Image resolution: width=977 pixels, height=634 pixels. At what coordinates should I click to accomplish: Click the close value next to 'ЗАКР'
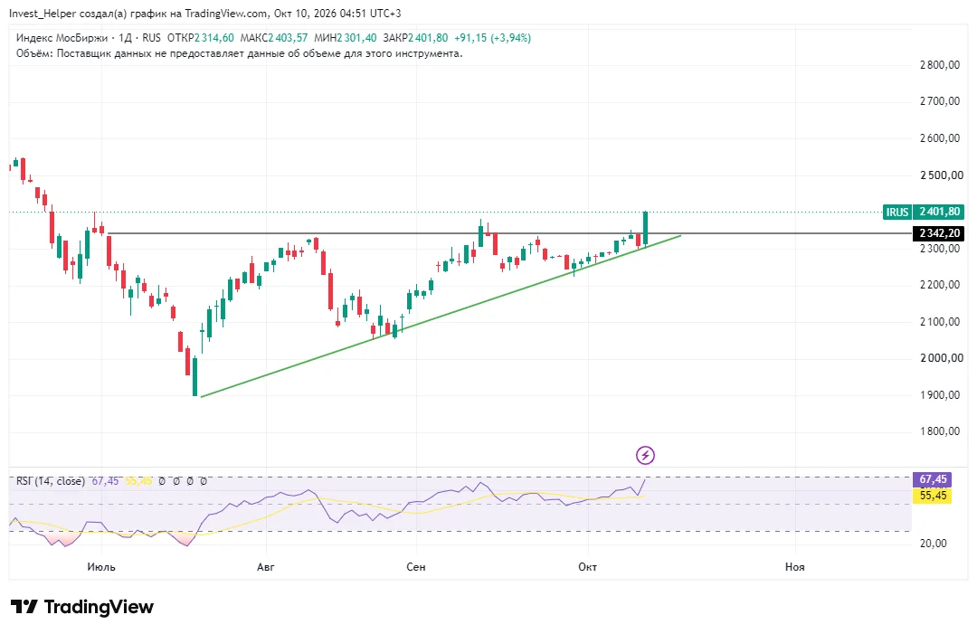(428, 38)
